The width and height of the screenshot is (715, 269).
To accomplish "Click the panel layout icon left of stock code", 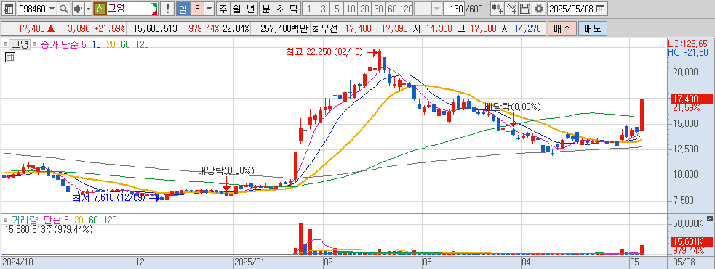I will pyautogui.click(x=9, y=8).
